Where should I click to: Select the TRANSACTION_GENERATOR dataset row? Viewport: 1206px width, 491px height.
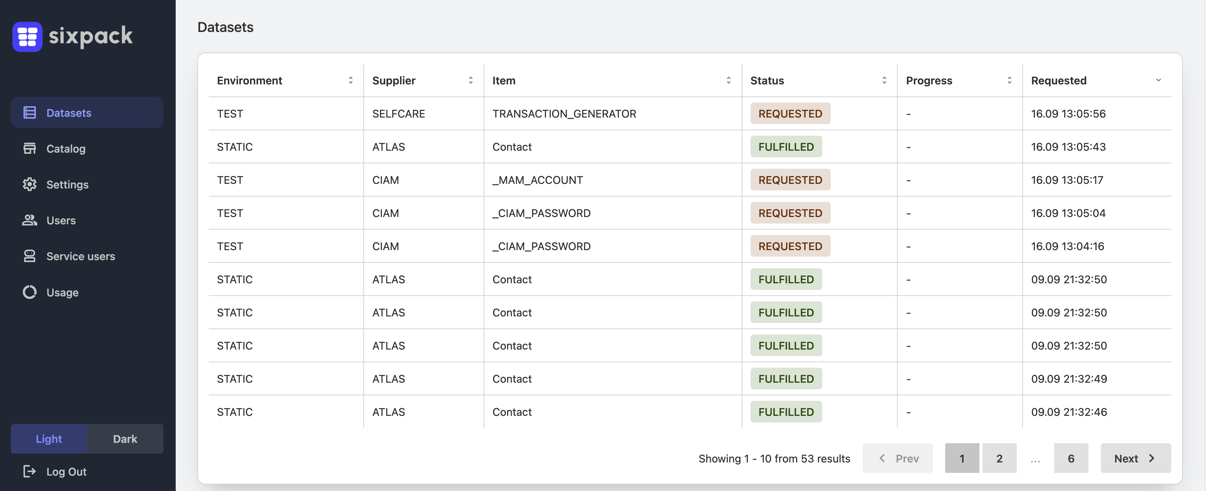coord(564,114)
